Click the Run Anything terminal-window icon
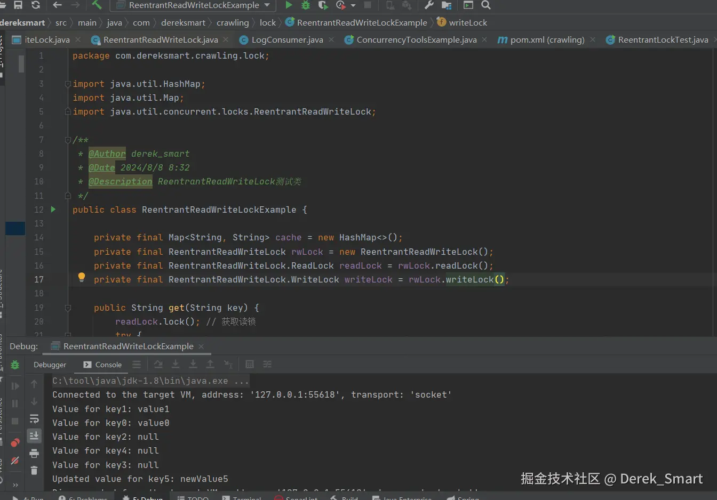The height and width of the screenshot is (500, 717). click(x=468, y=5)
